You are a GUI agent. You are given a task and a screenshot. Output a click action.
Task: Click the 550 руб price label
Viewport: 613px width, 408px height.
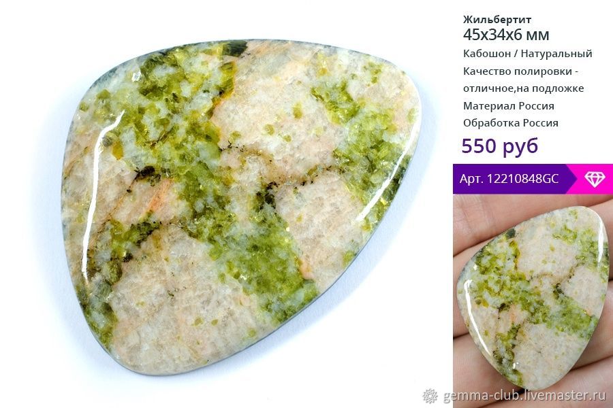(x=500, y=146)
